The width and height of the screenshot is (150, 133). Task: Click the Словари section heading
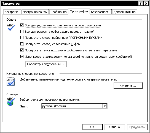(12, 94)
